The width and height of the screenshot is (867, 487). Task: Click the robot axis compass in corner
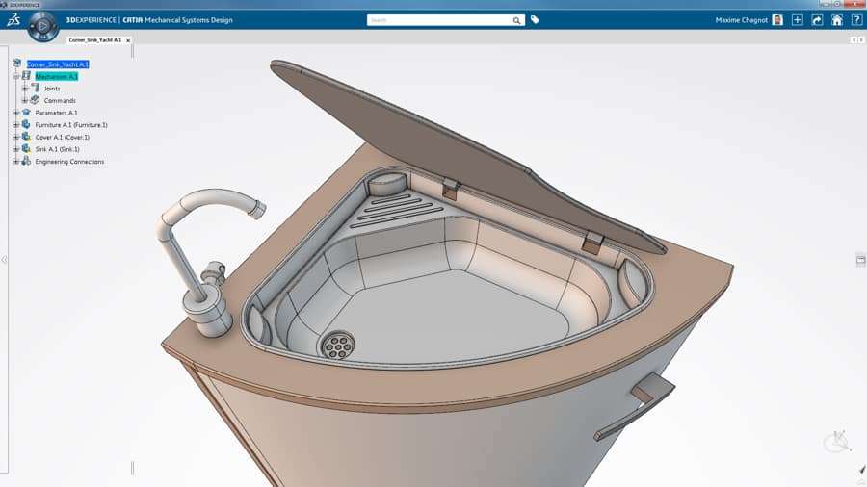[838, 442]
